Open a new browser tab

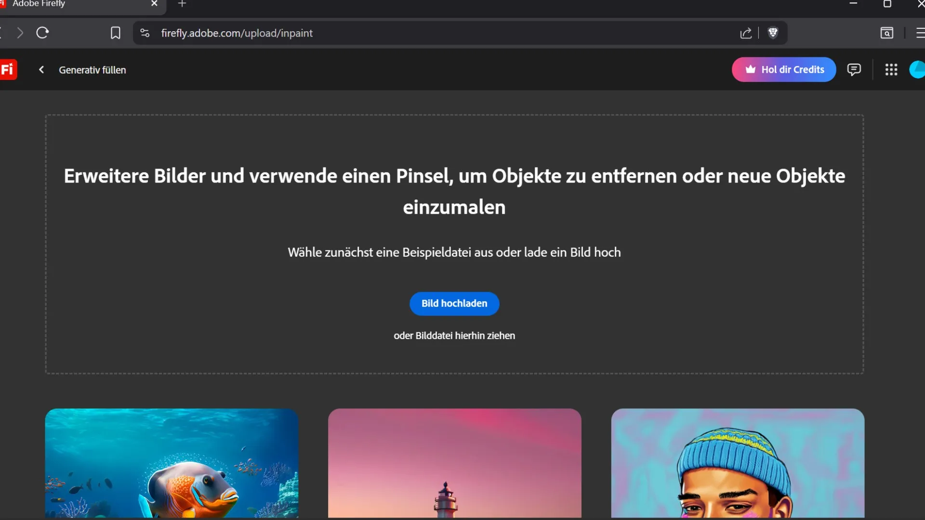[182, 4]
